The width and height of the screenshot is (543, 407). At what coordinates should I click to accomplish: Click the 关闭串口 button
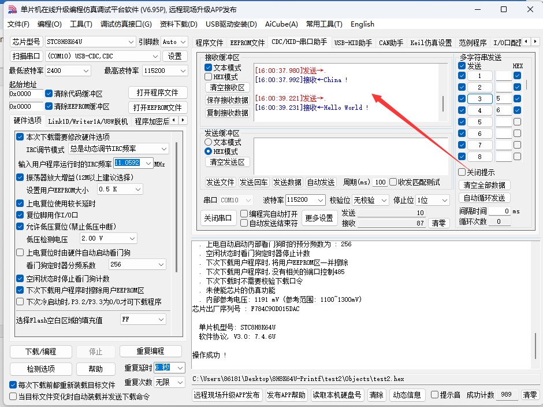217,218
